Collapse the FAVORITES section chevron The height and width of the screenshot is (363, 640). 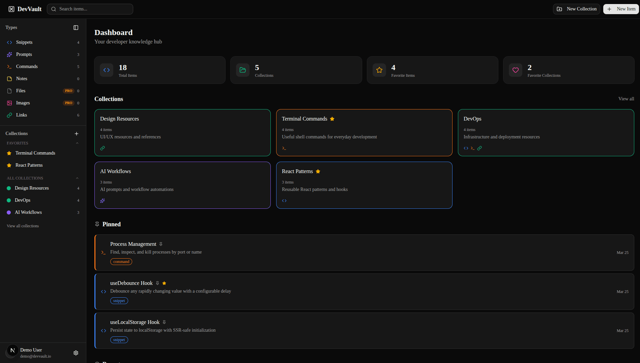77,143
